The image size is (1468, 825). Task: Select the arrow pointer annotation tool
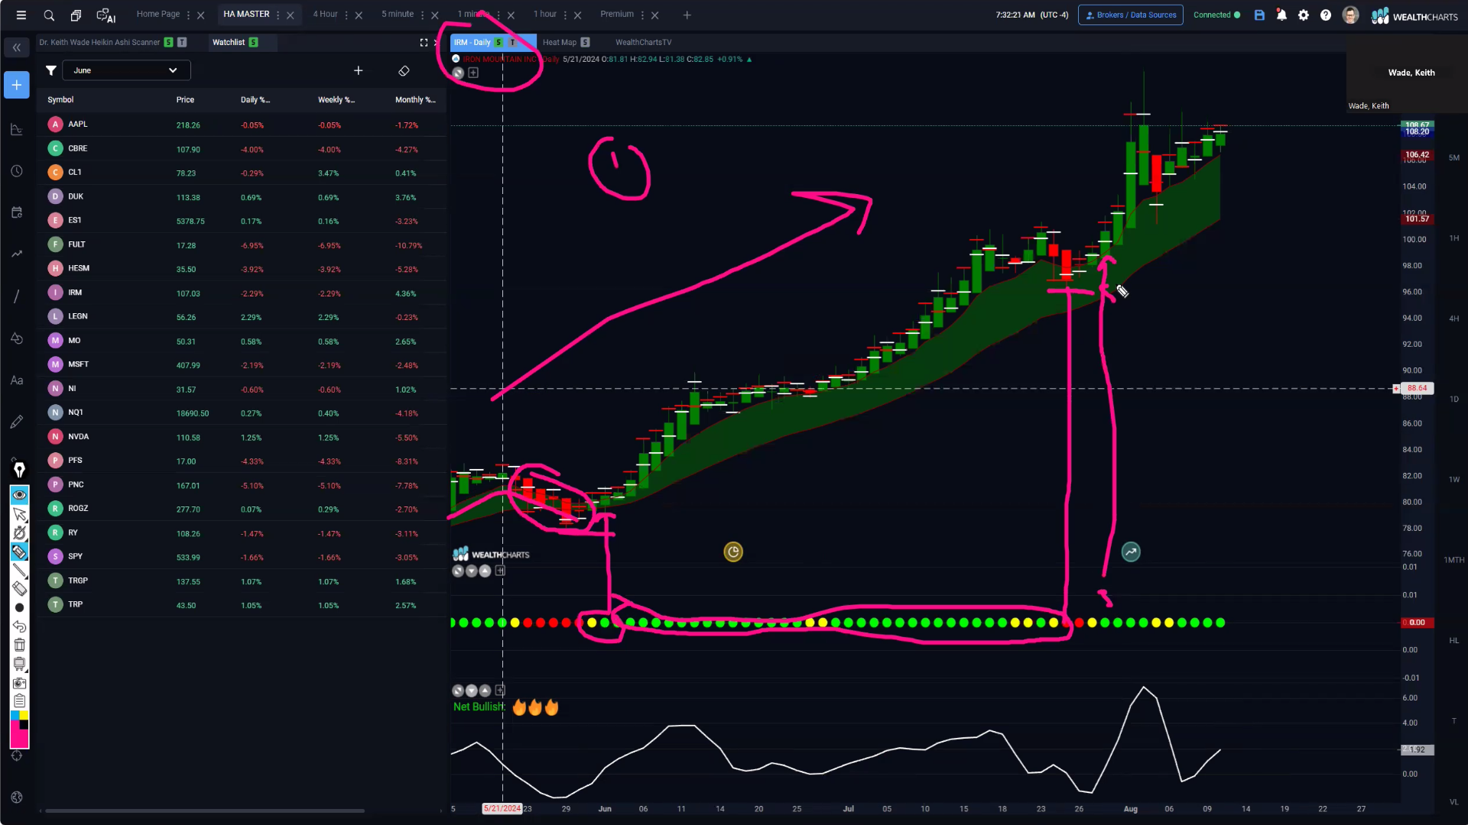[x=19, y=514]
